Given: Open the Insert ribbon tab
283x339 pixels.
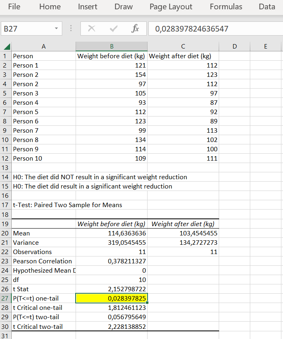Looking at the screenshot, I should pyautogui.click(x=87, y=6).
